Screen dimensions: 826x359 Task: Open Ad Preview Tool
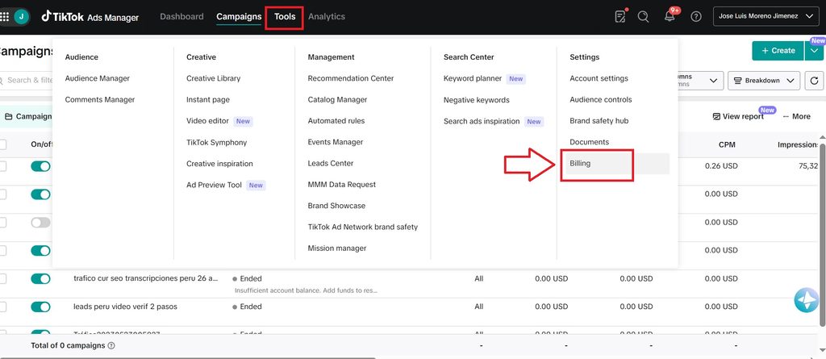point(214,185)
